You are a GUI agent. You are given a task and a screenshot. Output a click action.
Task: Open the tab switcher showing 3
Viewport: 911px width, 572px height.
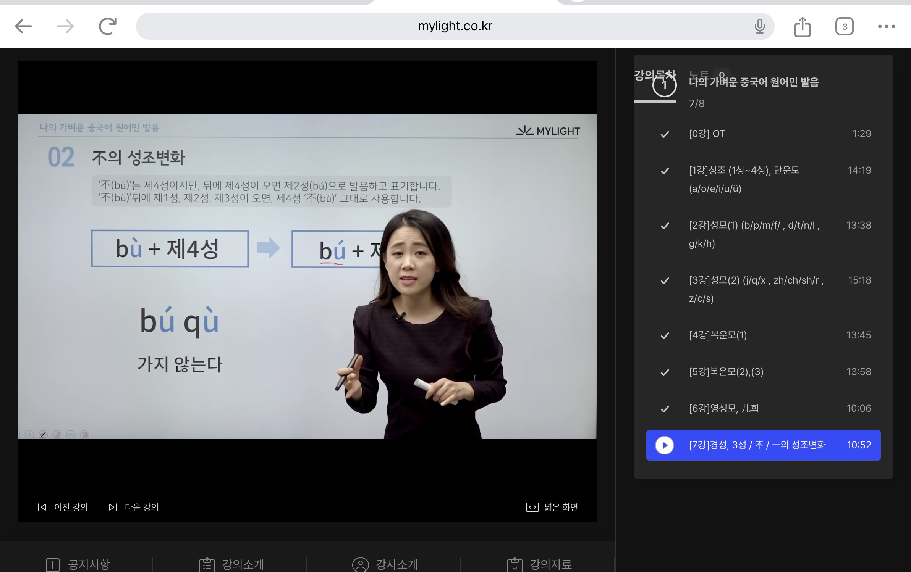coord(844,27)
